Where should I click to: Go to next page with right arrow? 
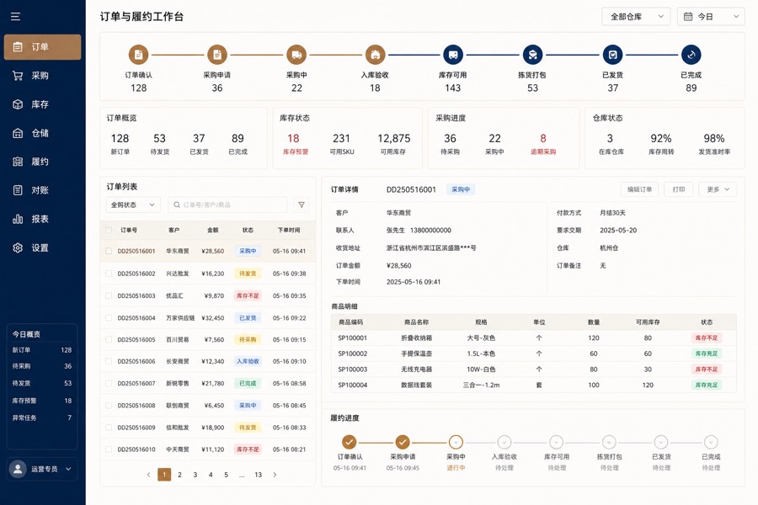(x=275, y=475)
